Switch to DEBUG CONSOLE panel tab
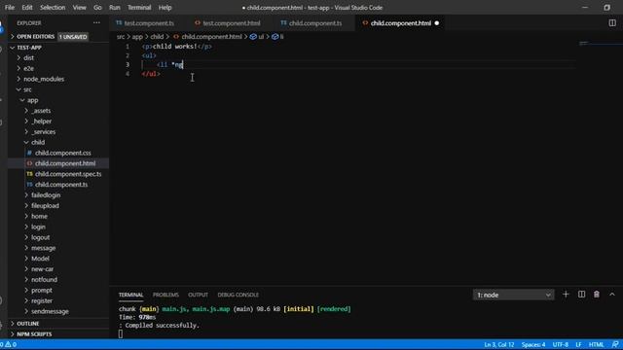 pyautogui.click(x=238, y=295)
